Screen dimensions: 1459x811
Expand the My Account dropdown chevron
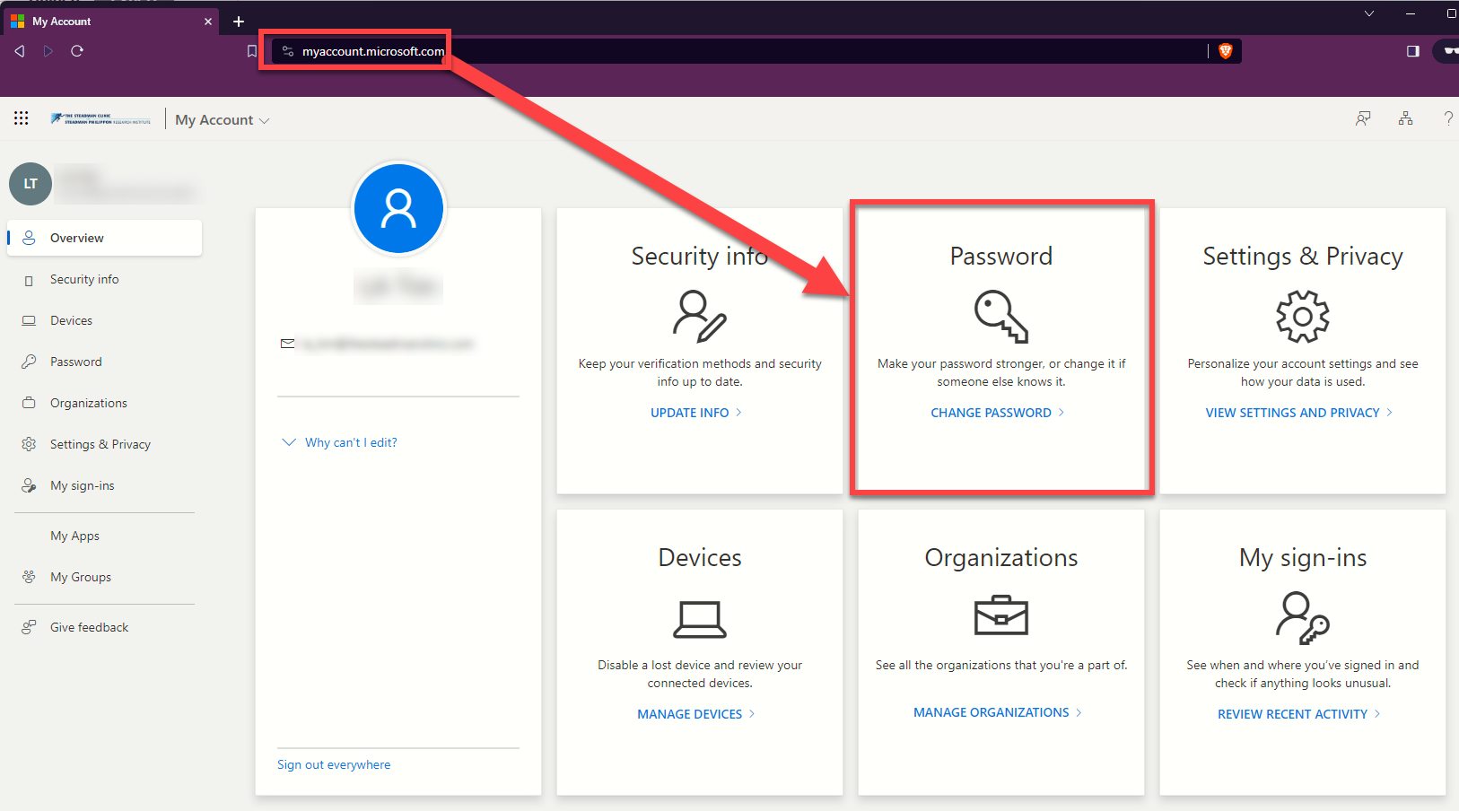(x=265, y=120)
